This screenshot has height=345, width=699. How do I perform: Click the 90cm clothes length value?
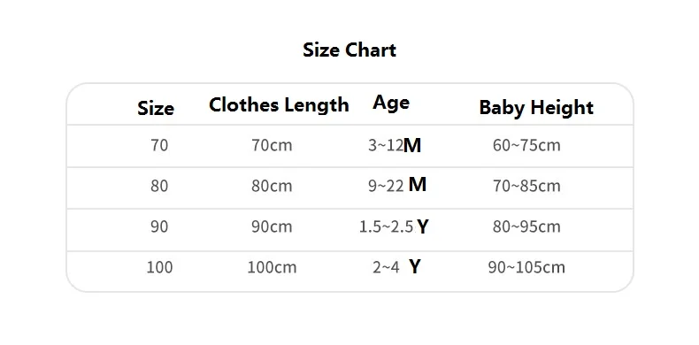click(272, 226)
